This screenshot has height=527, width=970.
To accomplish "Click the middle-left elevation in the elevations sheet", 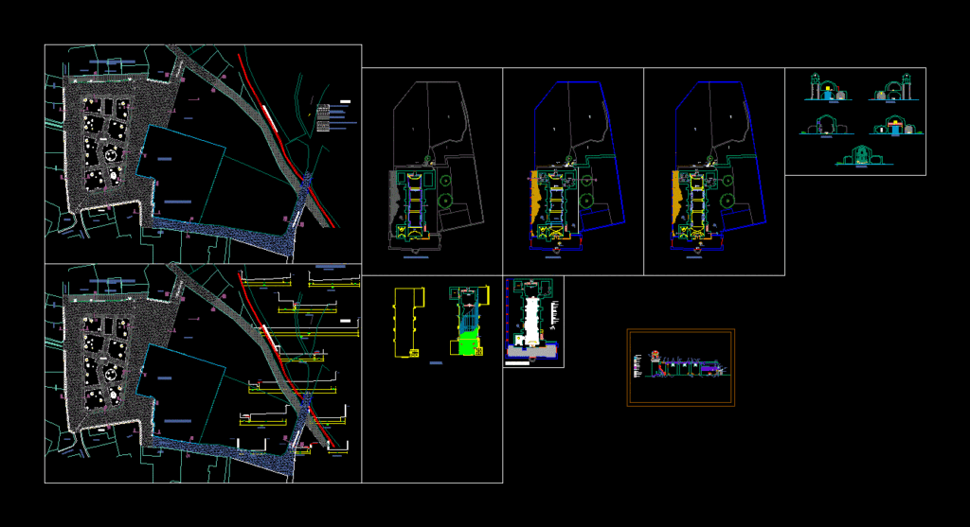I will [x=826, y=126].
